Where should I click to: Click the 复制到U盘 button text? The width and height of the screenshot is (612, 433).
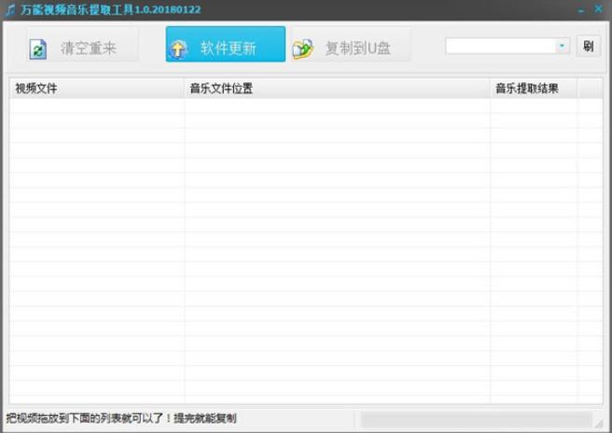(x=358, y=49)
